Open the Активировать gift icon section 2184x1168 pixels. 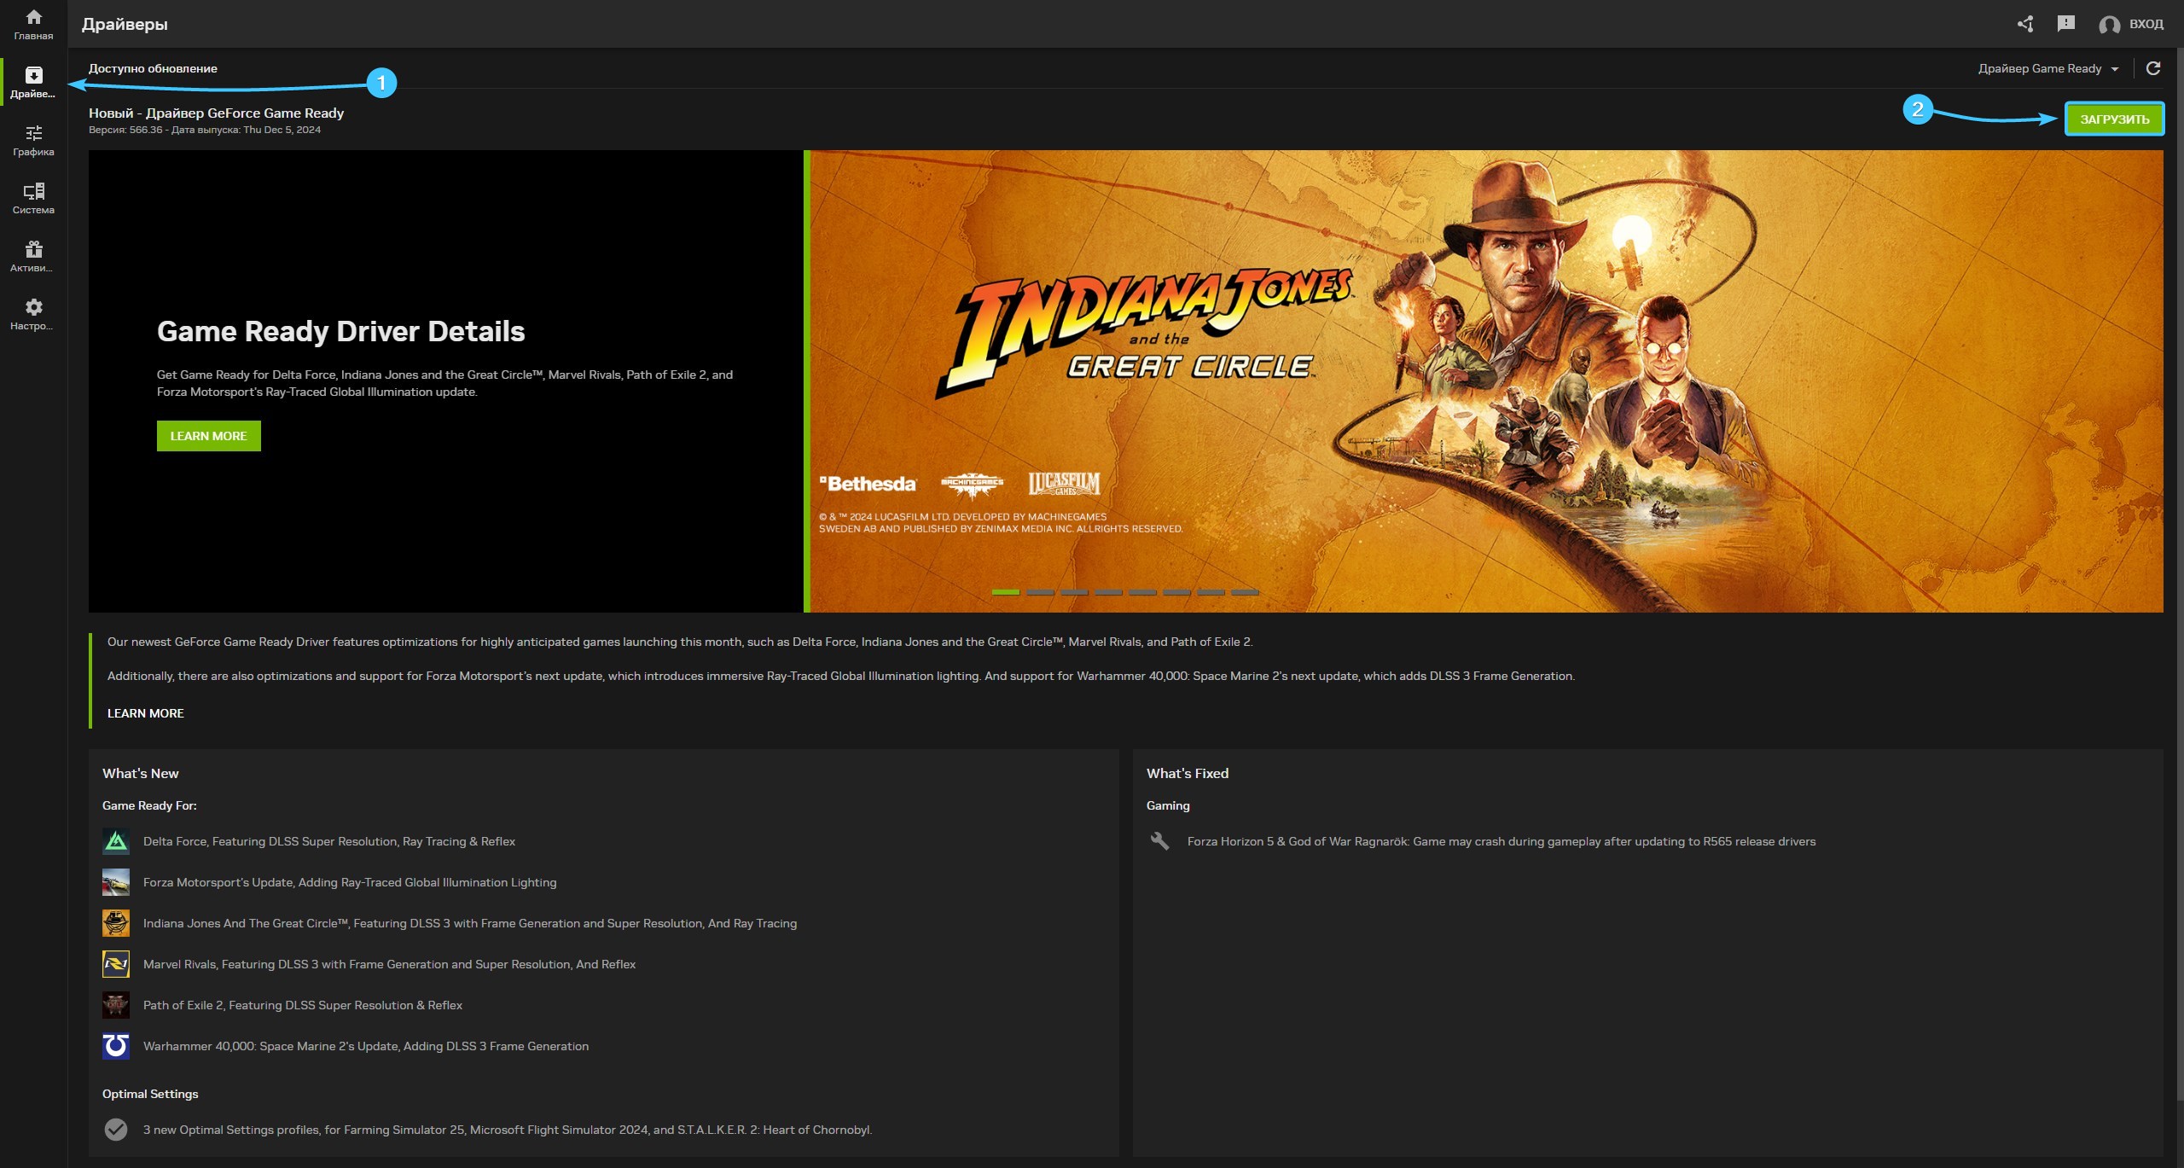pyautogui.click(x=33, y=256)
